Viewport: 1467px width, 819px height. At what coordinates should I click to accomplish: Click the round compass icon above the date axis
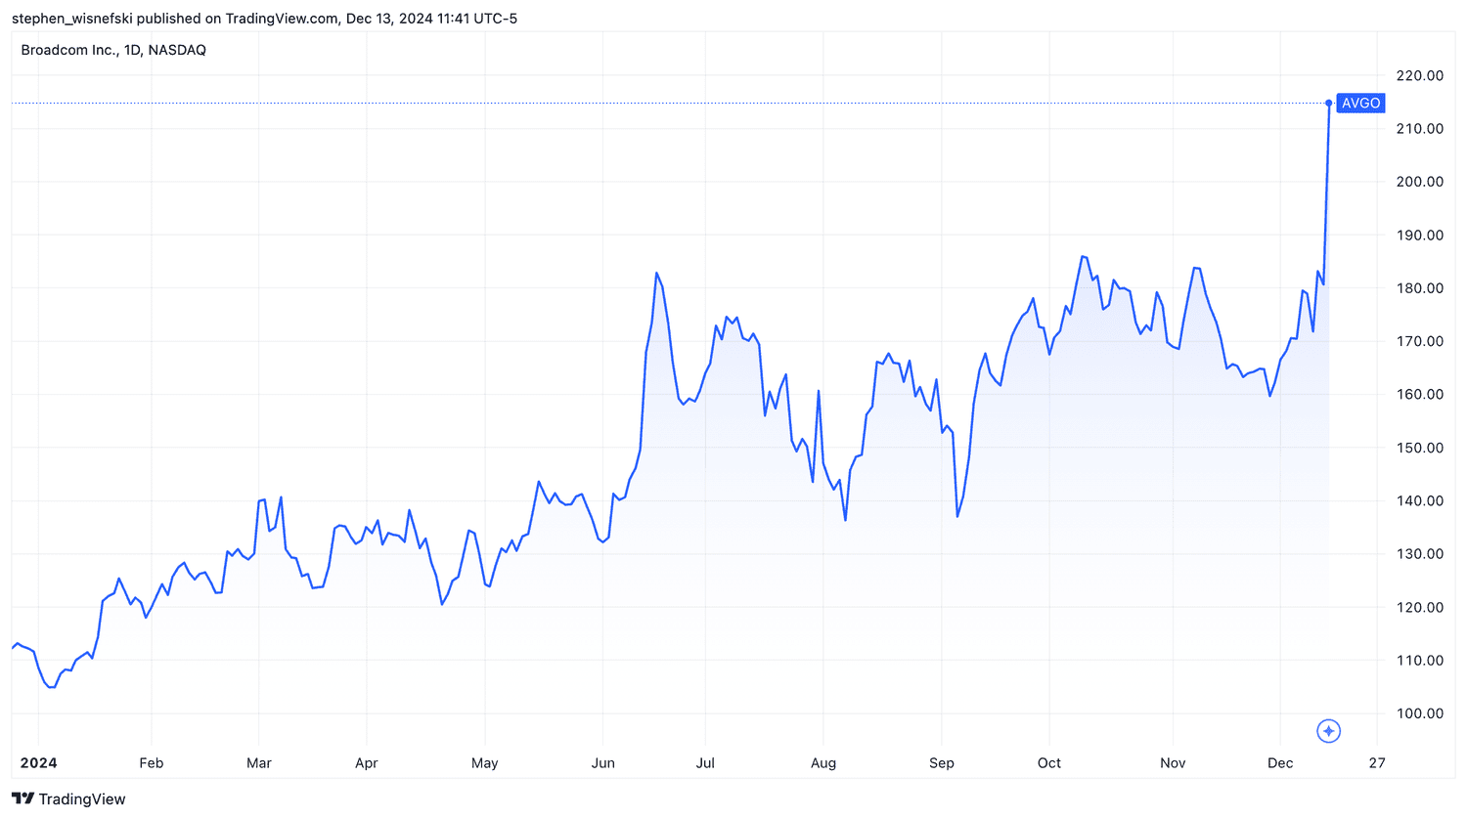click(1328, 731)
